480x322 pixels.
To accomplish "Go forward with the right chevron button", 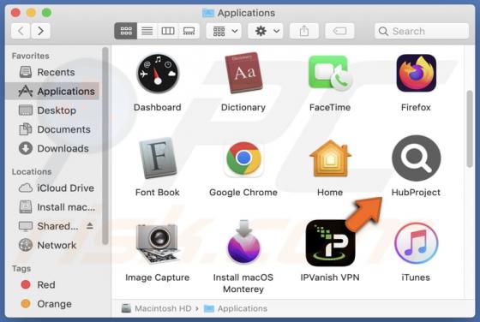I will [x=40, y=31].
